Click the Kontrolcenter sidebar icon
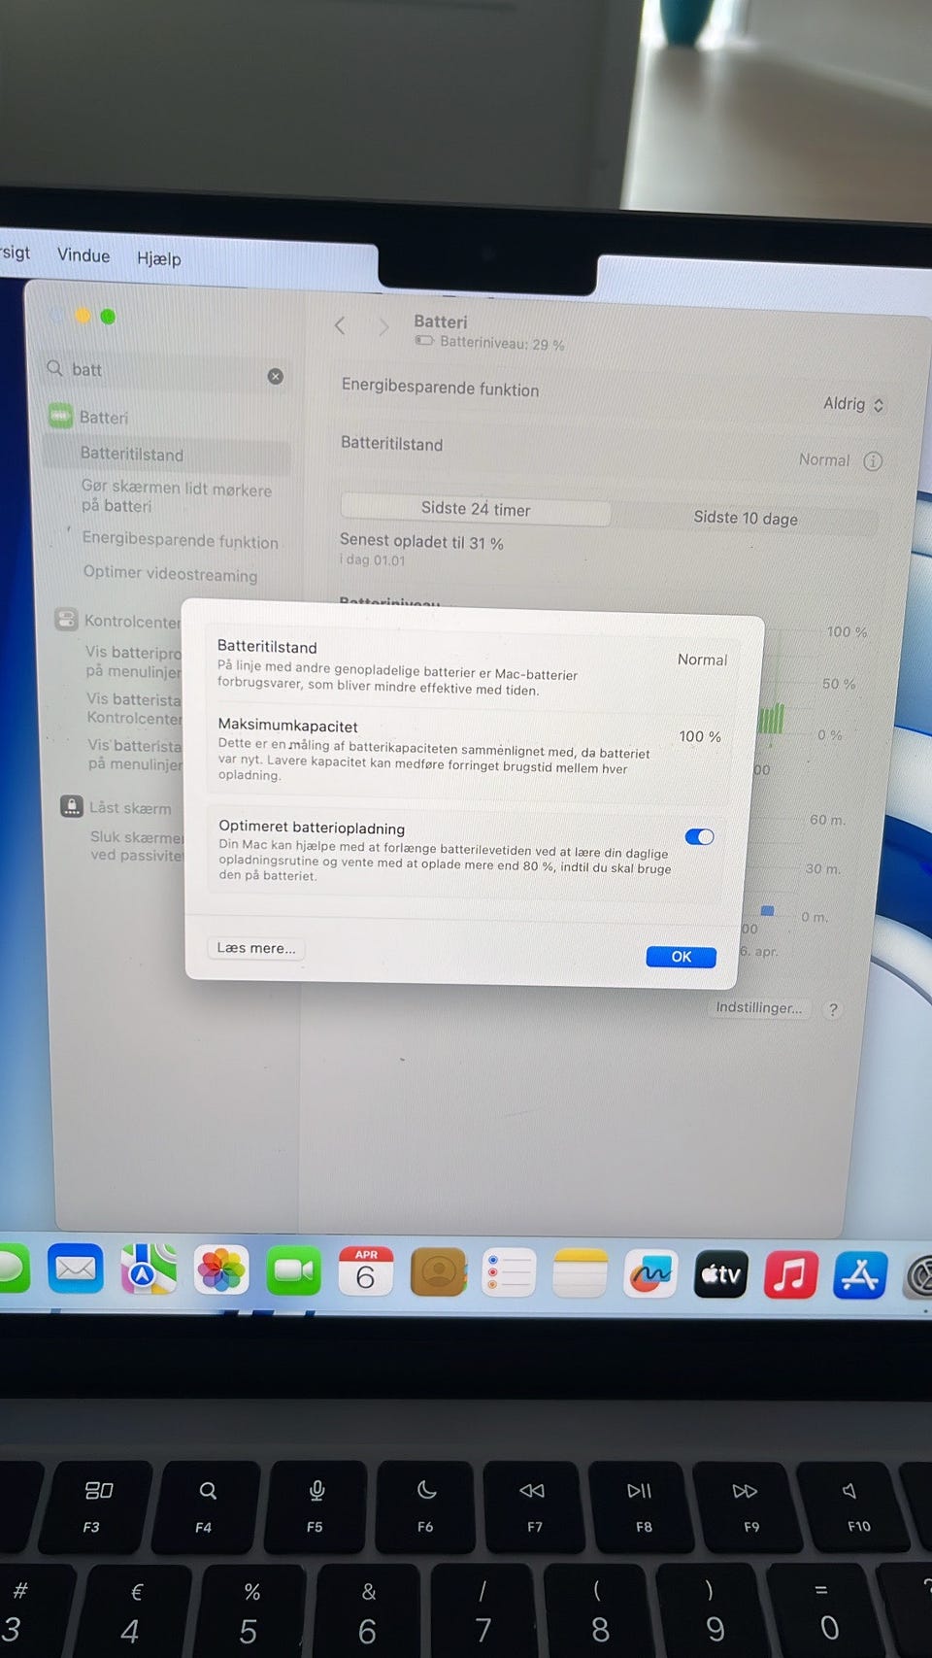The image size is (932, 1658). [x=66, y=619]
